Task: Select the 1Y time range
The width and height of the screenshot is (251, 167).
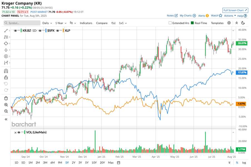Action: (67, 163)
